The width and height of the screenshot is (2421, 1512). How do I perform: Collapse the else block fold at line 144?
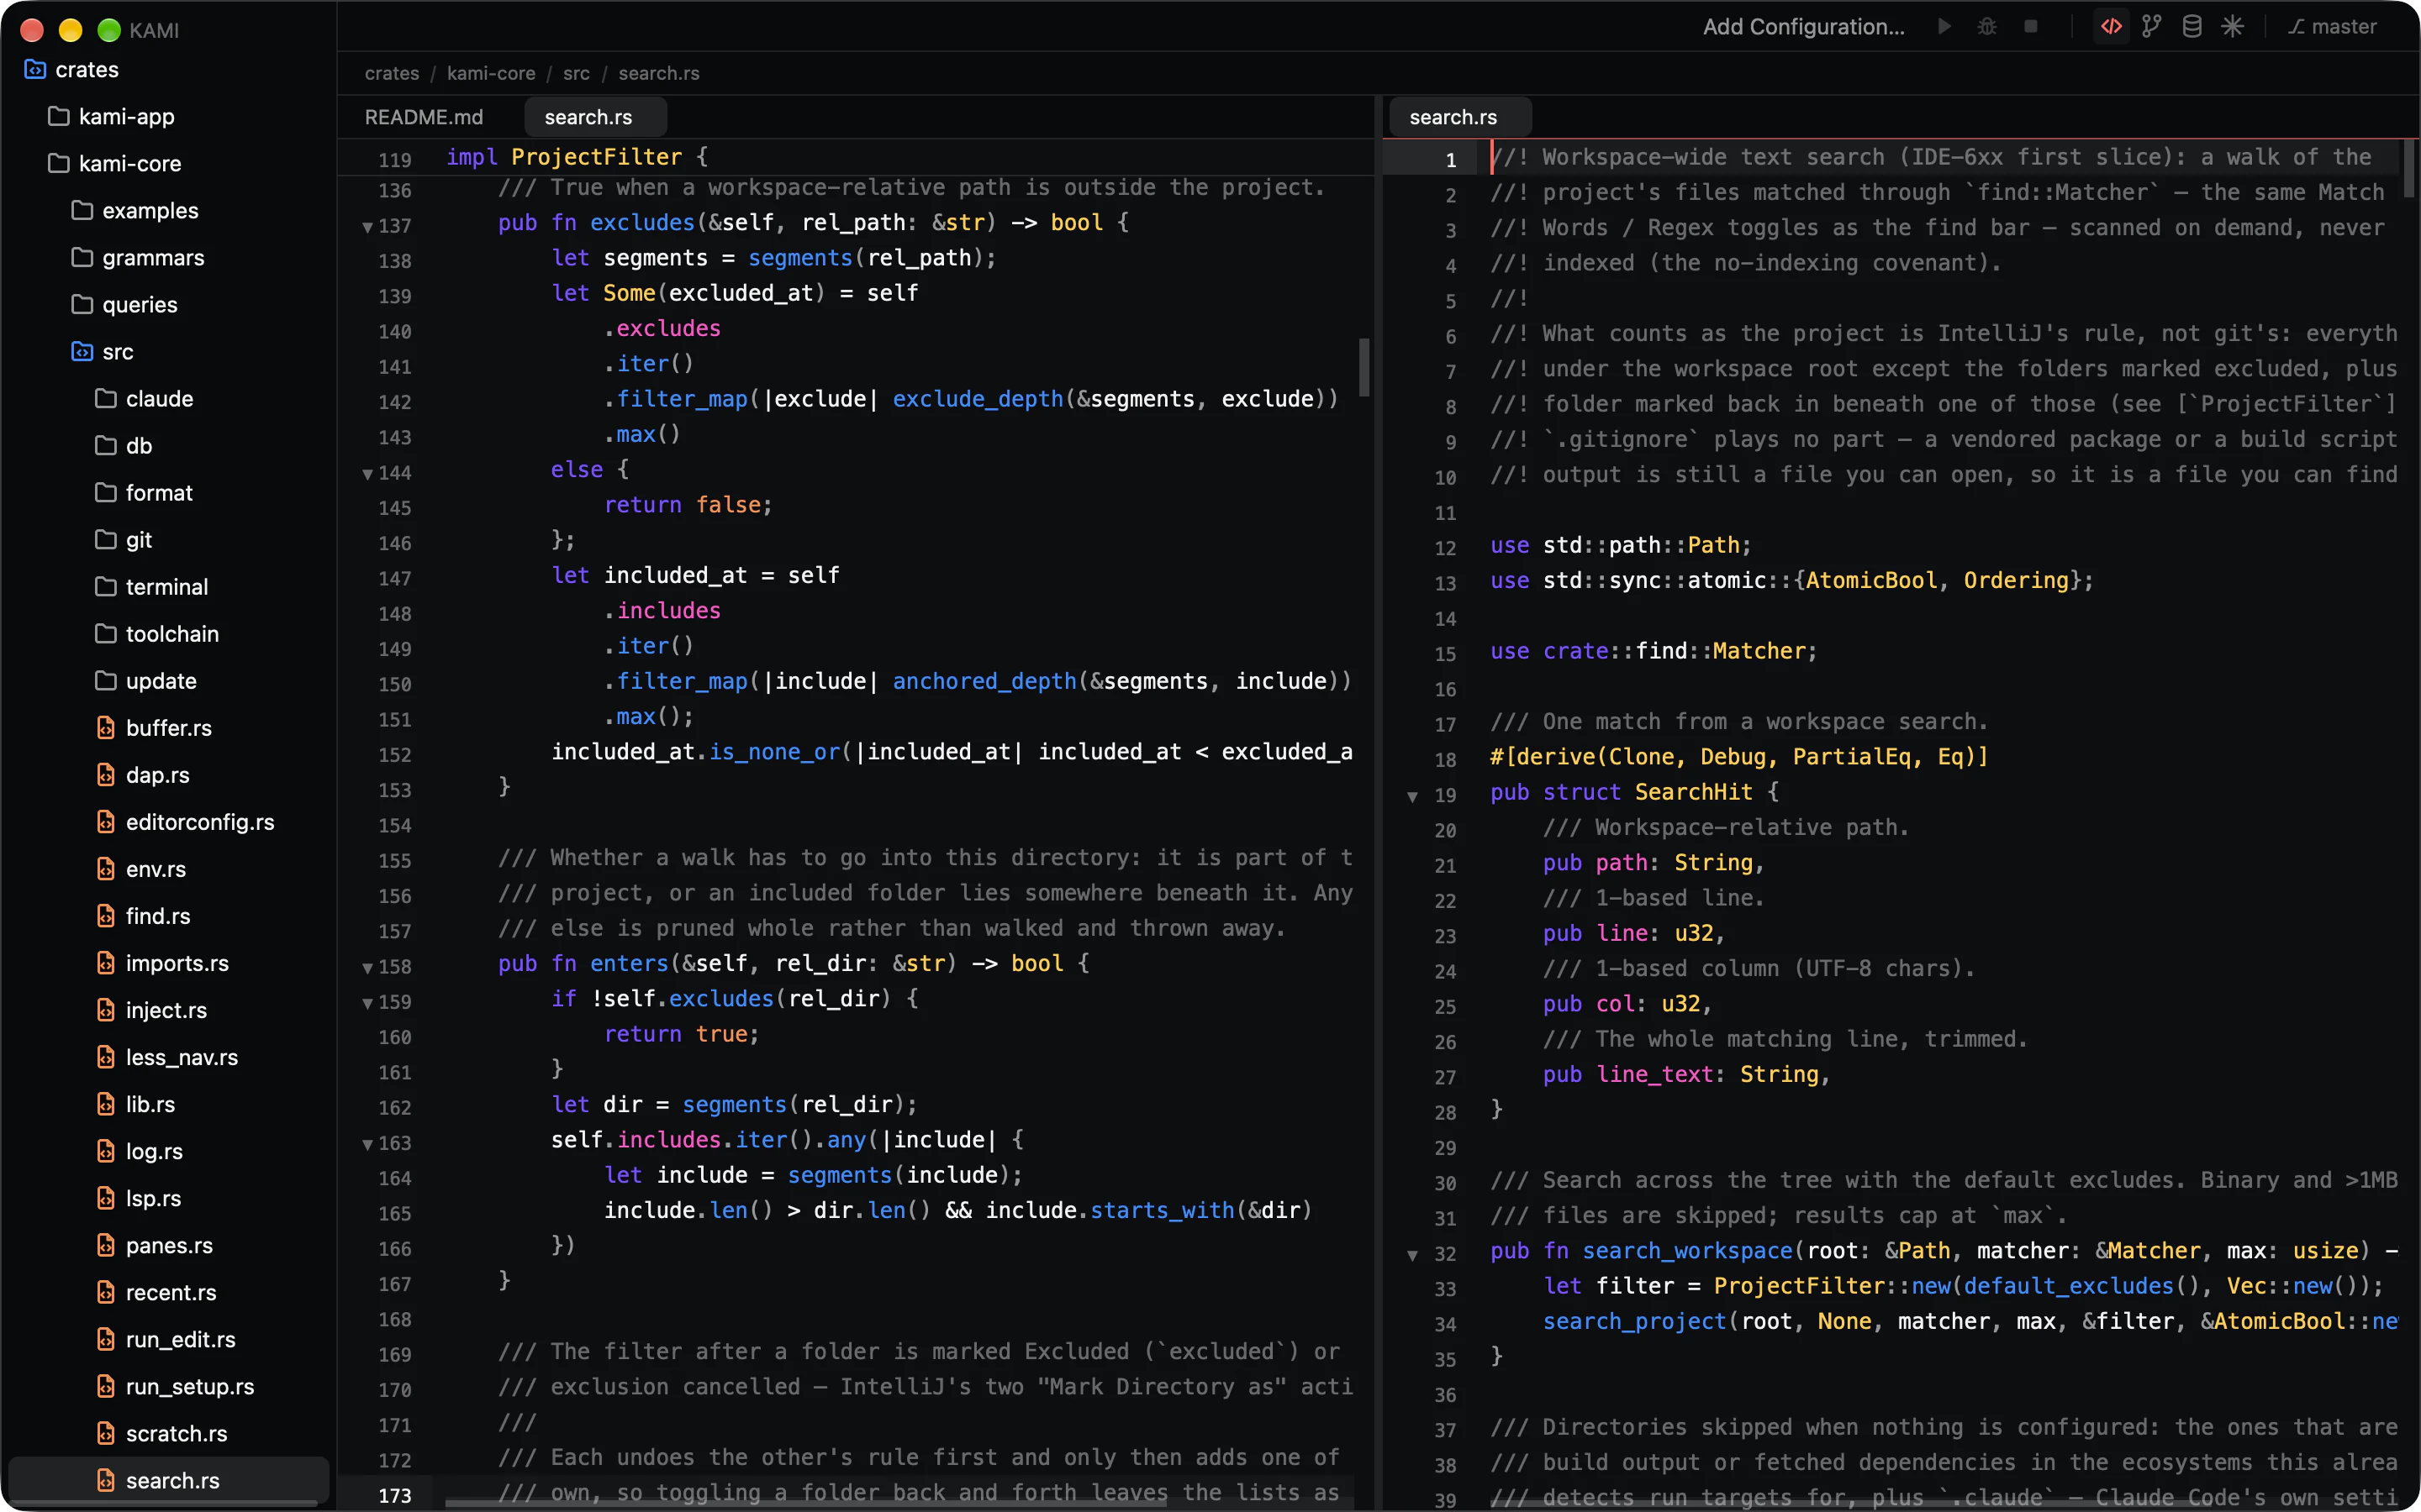click(367, 474)
